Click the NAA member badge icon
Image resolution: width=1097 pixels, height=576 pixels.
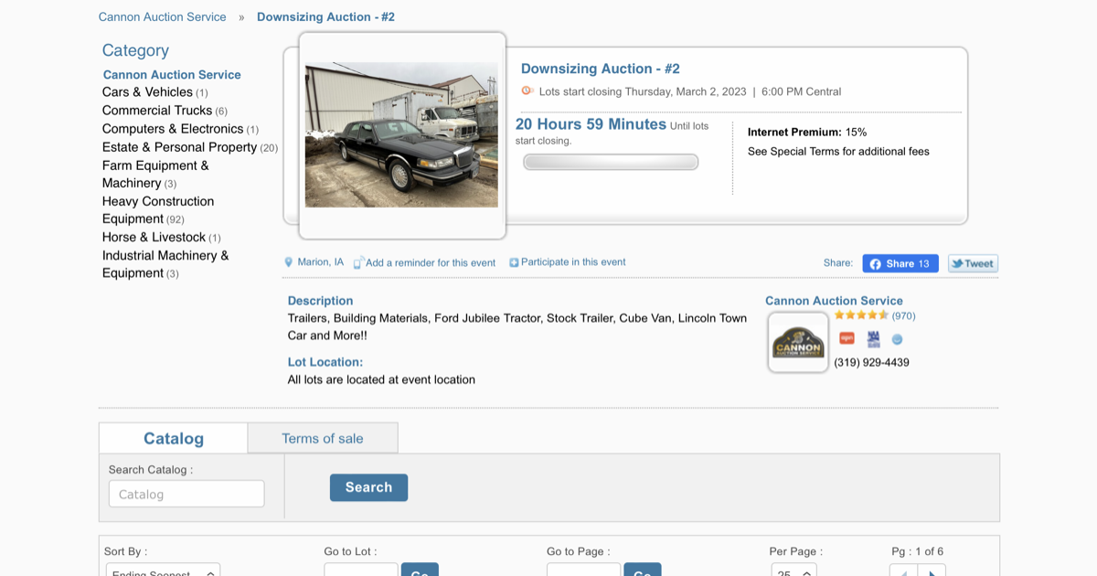coord(873,339)
